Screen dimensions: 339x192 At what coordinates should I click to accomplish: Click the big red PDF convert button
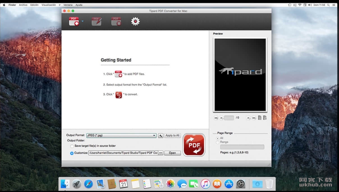194,145
